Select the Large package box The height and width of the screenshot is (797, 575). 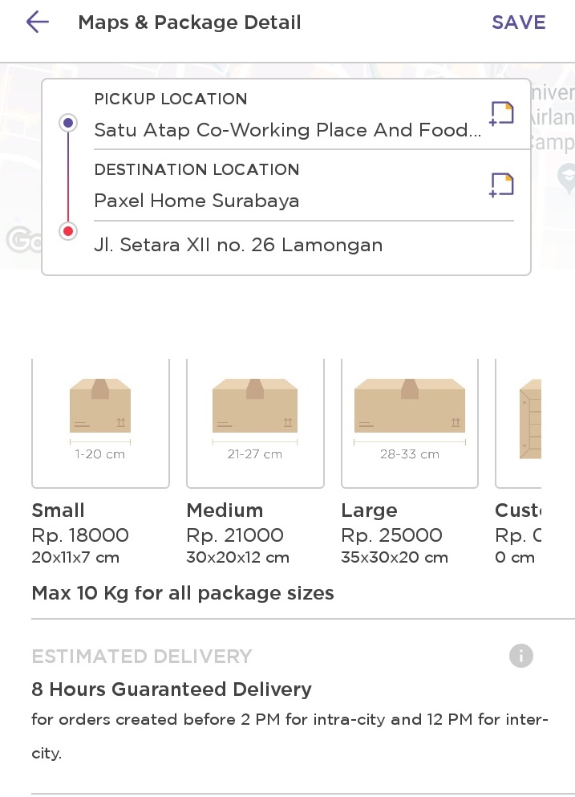pos(410,423)
